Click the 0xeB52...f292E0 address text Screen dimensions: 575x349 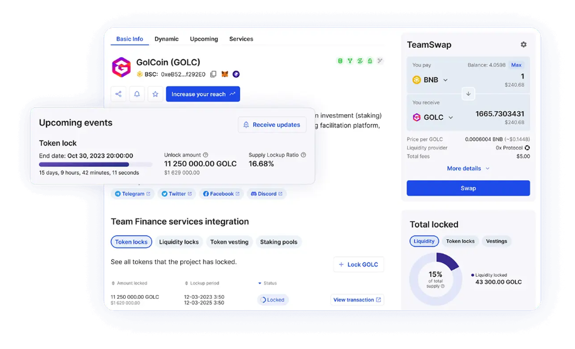click(x=183, y=74)
